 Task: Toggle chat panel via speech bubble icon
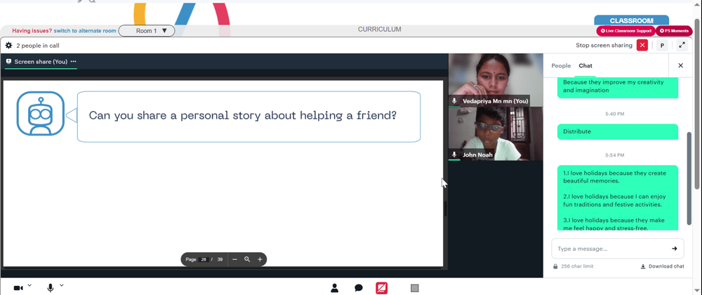pos(359,288)
